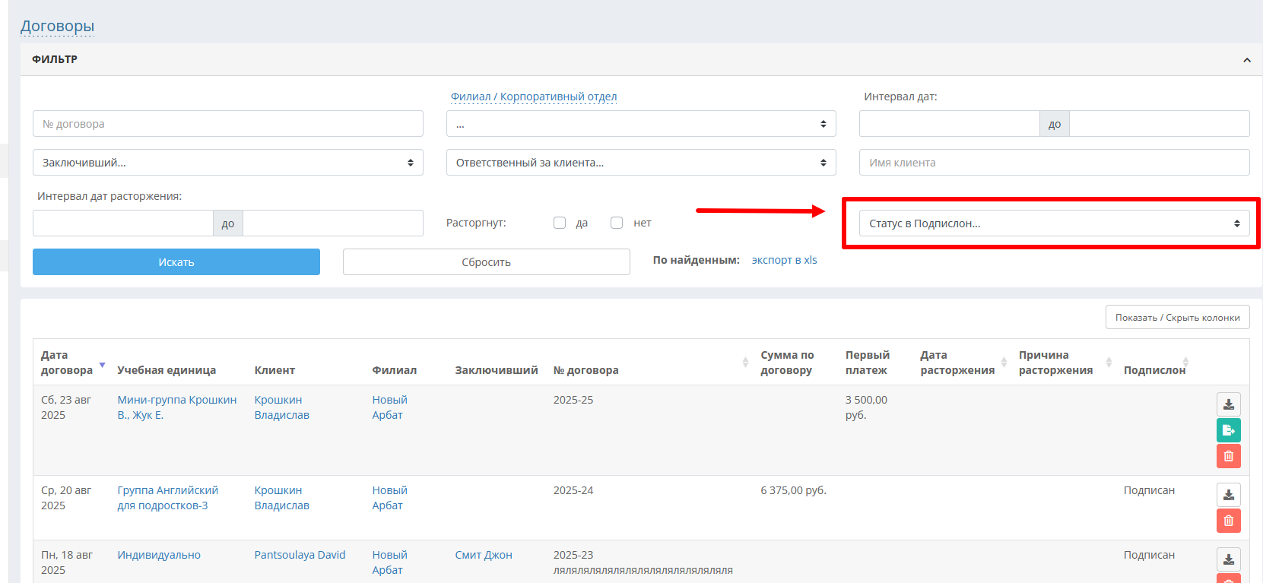The height and width of the screenshot is (583, 1263).
Task: Delete contract 2025-24 with the trash icon
Action: pyautogui.click(x=1228, y=521)
